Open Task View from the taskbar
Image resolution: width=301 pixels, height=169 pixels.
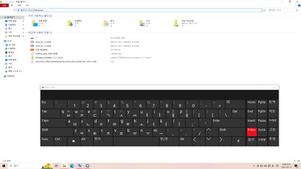coord(56,166)
